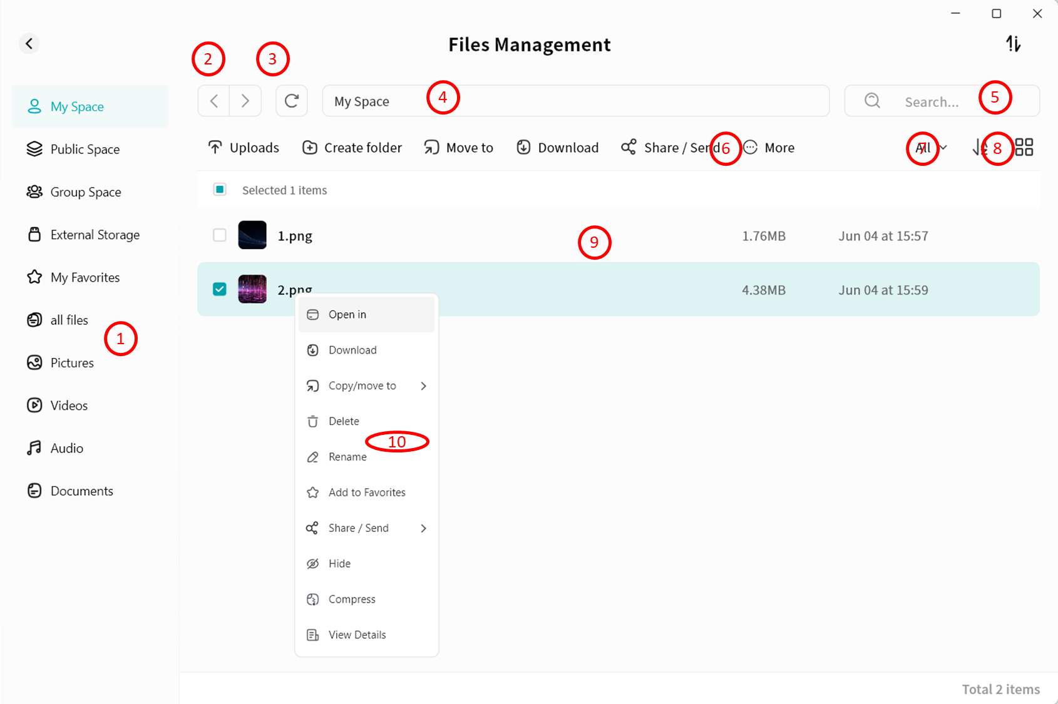Select Add to Favorites in context menu
This screenshot has width=1058, height=704.
[366, 492]
